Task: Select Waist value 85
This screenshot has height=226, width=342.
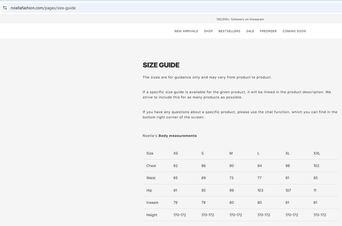Action: coord(316,178)
